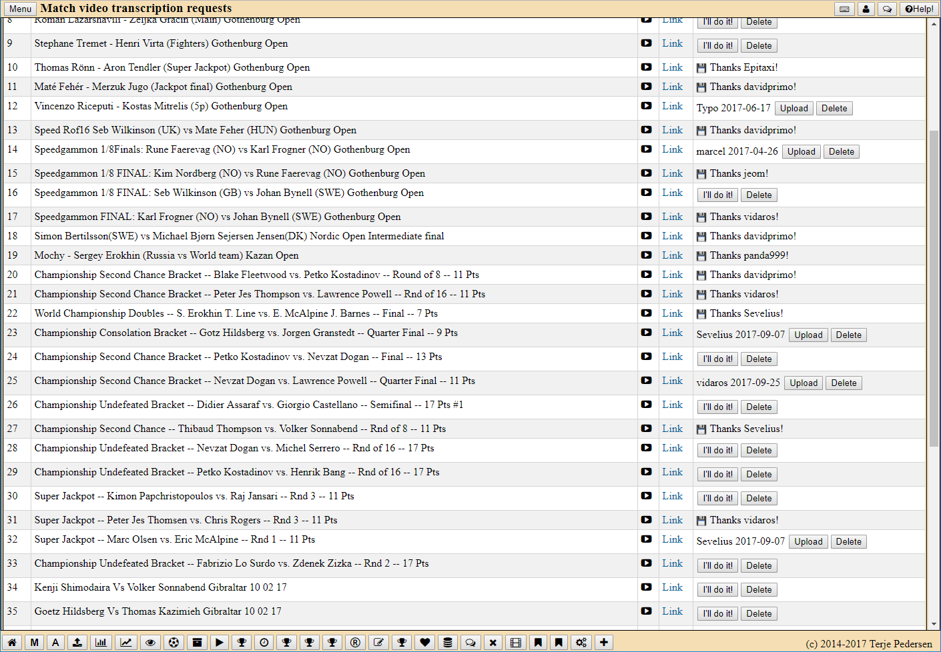Upload transcription for Marc Olsen vs. Eric McAlpine
Screen dimensions: 941x652
pyautogui.click(x=808, y=542)
